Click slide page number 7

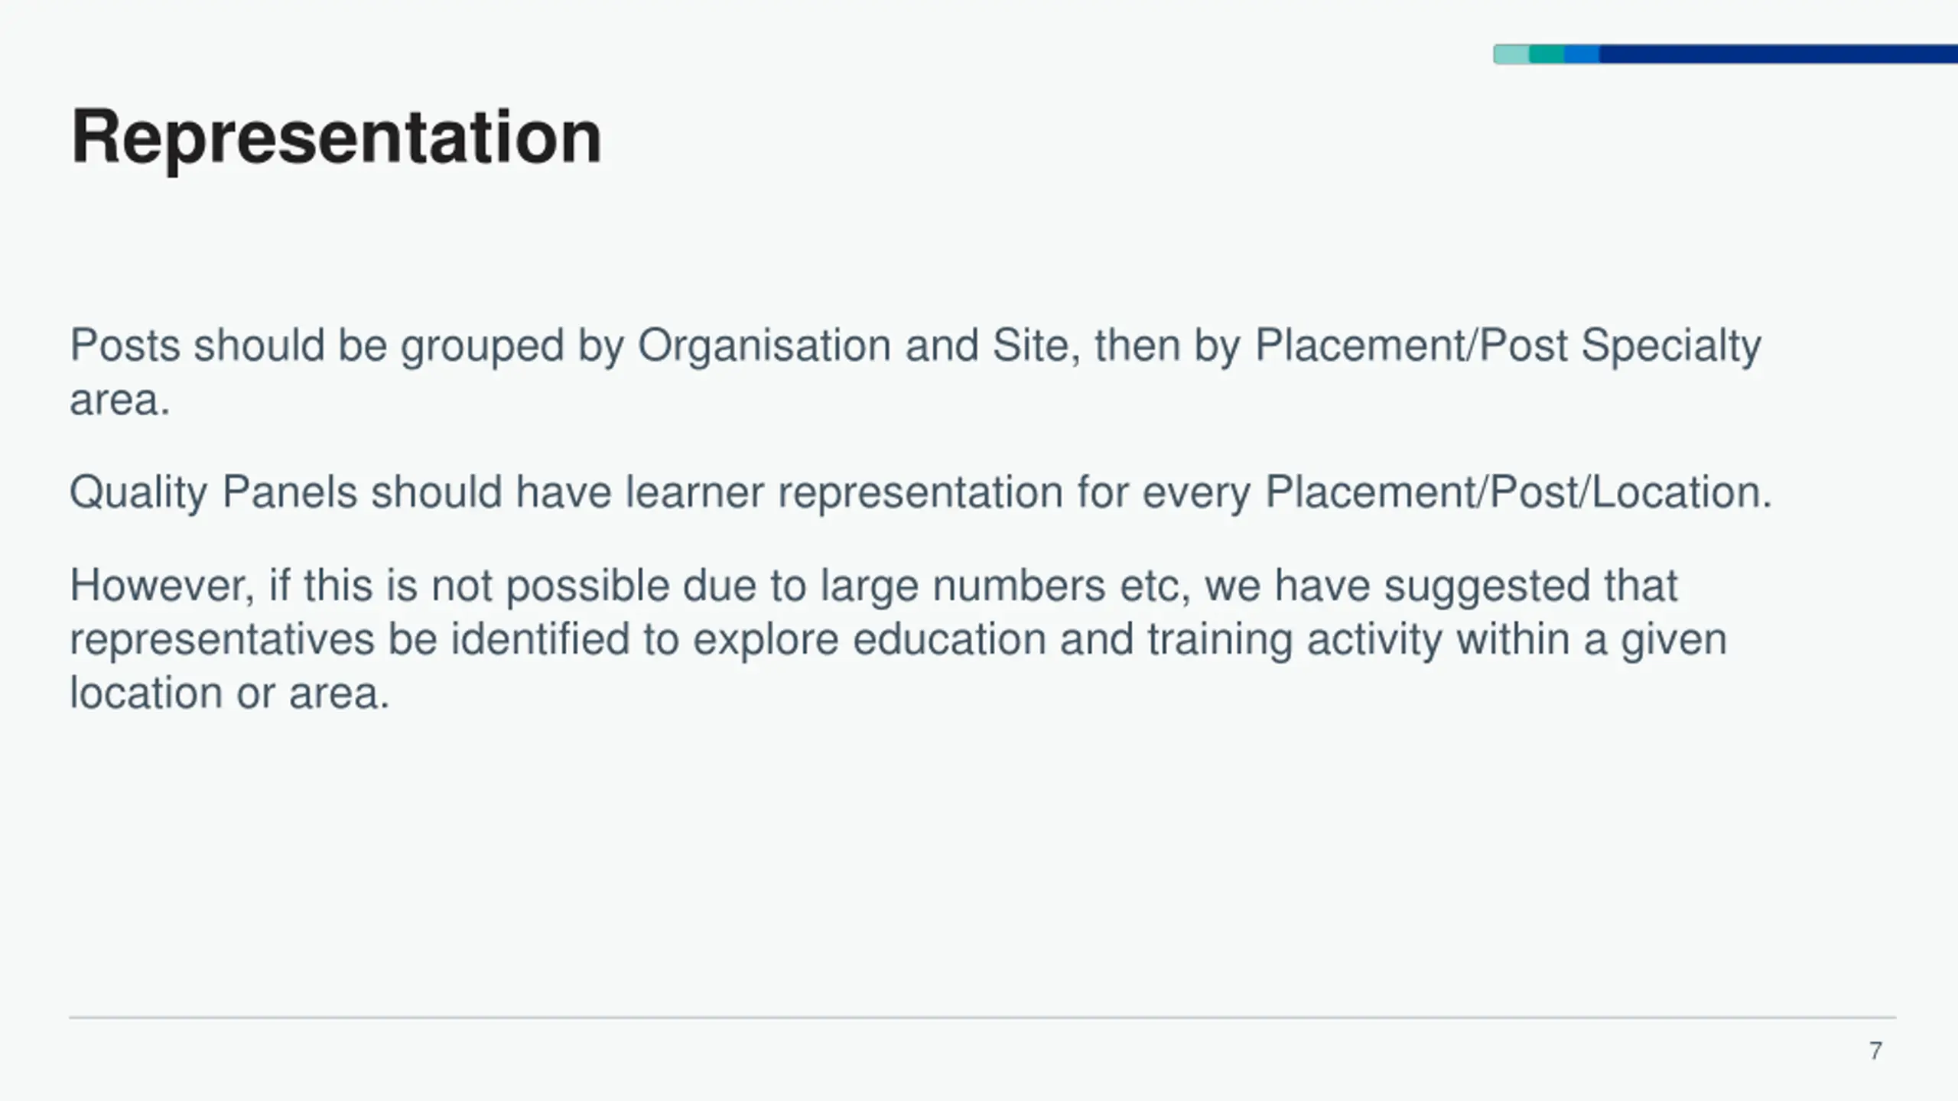coord(1875,1051)
